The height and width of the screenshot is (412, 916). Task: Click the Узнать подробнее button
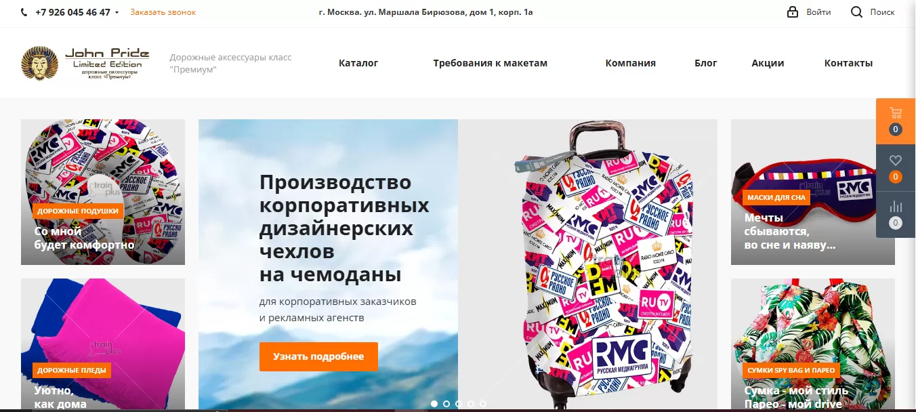318,356
